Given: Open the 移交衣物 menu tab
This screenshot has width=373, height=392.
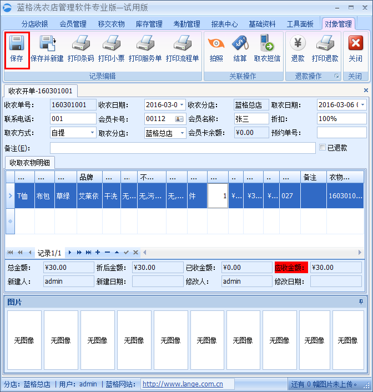Looking at the screenshot, I should [x=111, y=24].
